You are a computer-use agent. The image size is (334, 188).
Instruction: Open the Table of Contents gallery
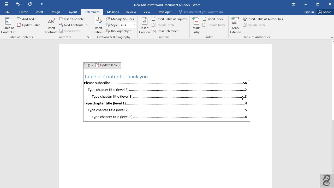(x=8, y=26)
